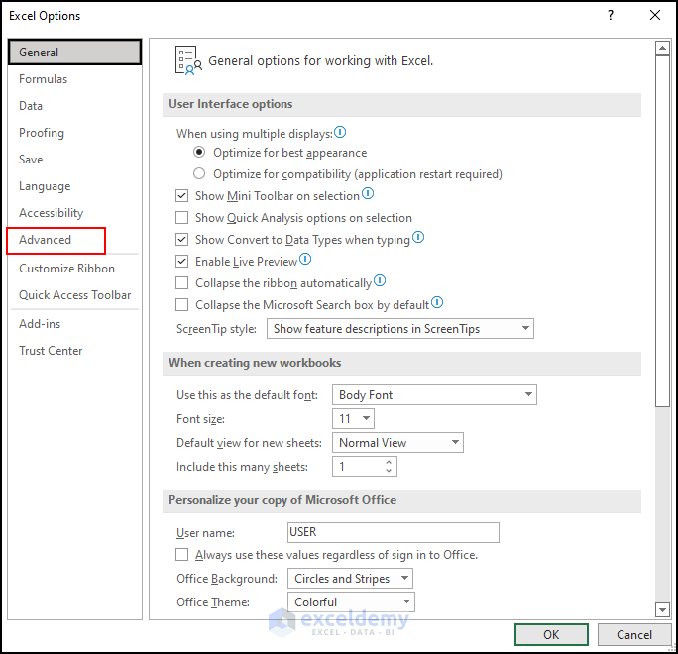Enable Collapse the Microsoft Search box
Viewport: 678px width, 654px height.
point(181,305)
